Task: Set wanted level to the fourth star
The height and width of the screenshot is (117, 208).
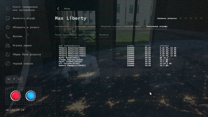Action: (x=196, y=18)
